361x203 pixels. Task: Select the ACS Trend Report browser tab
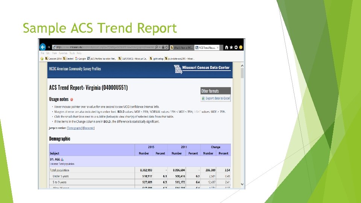[207, 48]
